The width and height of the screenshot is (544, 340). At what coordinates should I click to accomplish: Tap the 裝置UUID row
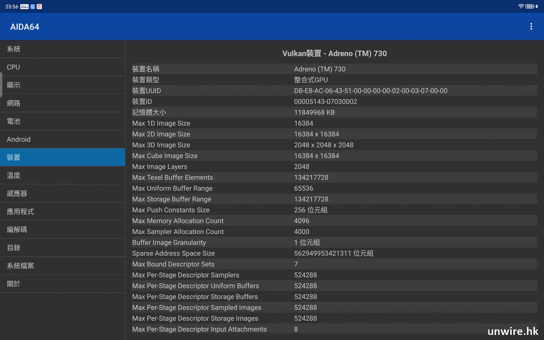pyautogui.click(x=335, y=91)
